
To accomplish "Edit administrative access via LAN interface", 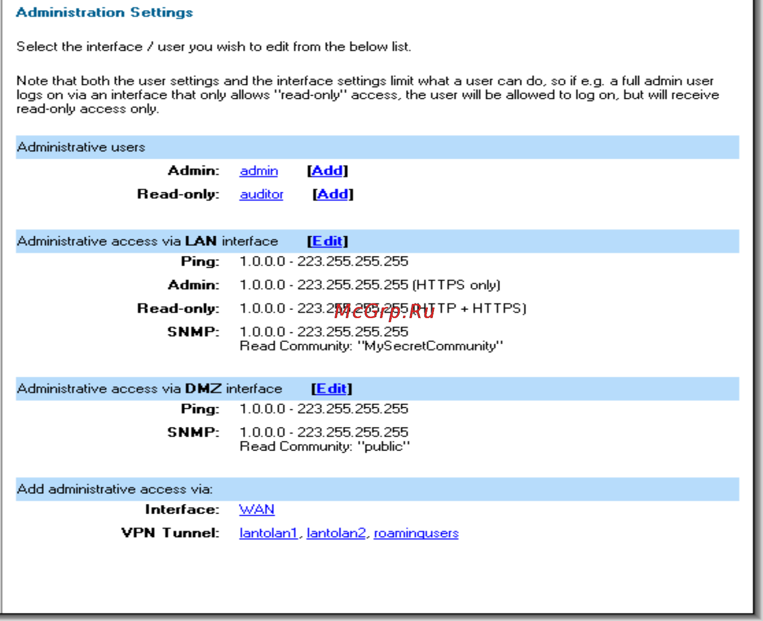I will 328,241.
